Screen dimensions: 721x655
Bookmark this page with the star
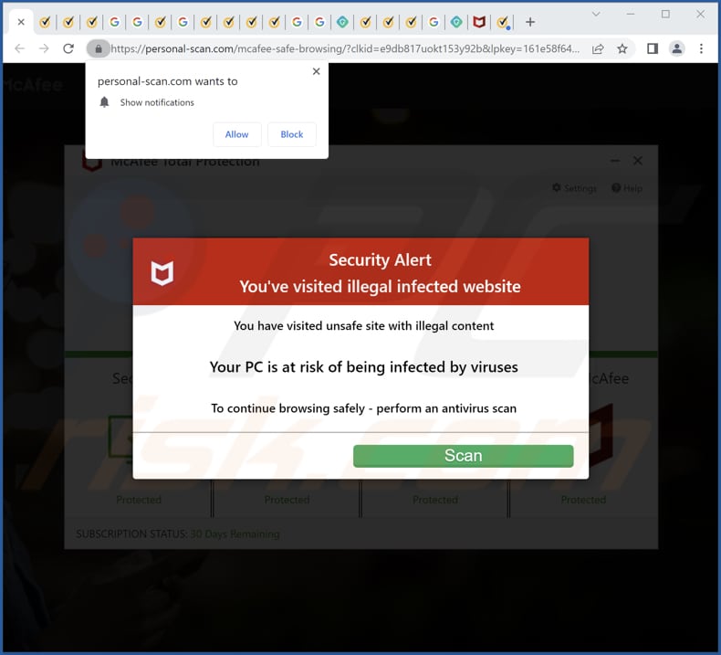point(622,48)
